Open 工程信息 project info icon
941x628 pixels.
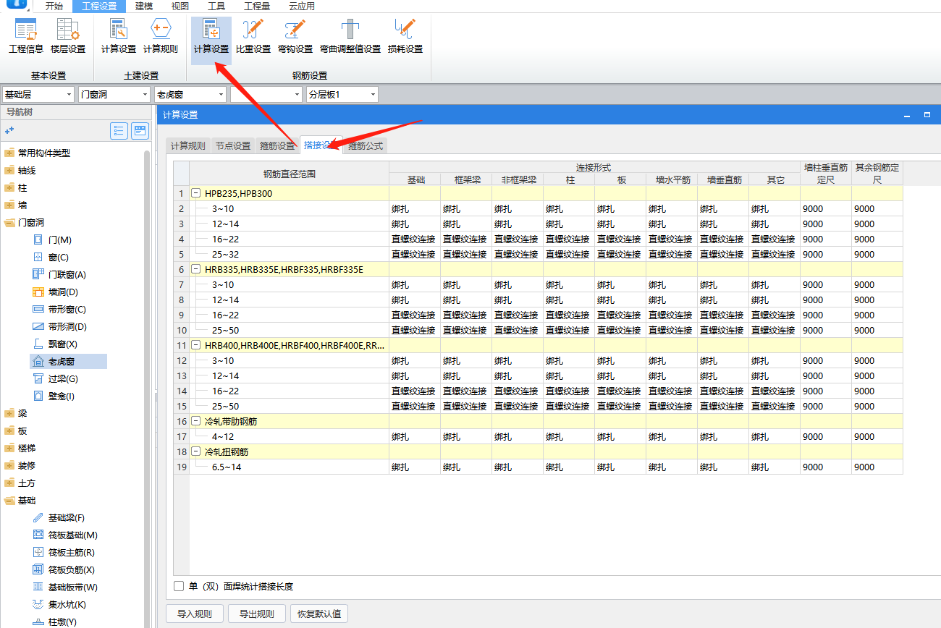click(26, 36)
